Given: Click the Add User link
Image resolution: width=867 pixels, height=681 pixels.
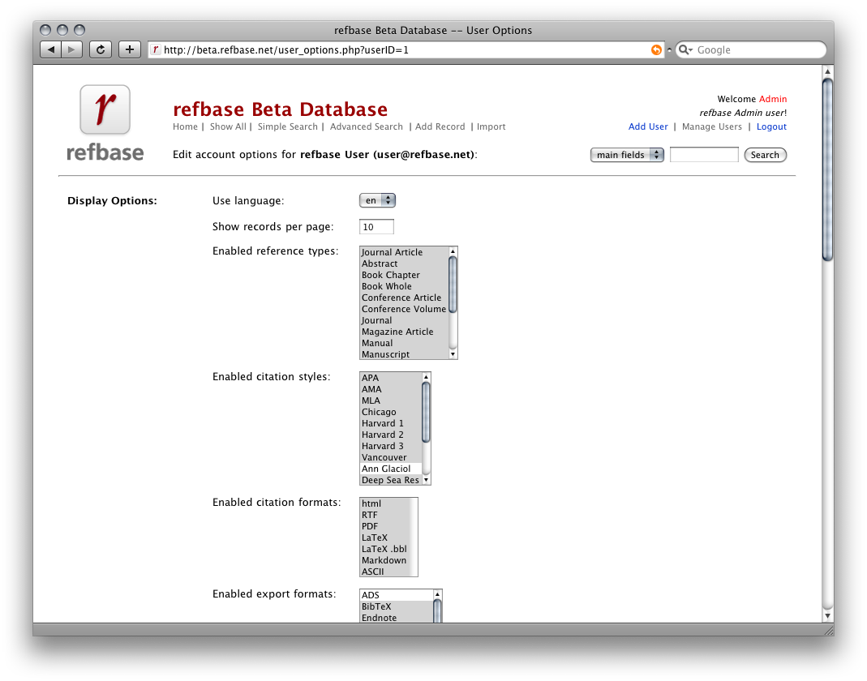Looking at the screenshot, I should [x=648, y=126].
